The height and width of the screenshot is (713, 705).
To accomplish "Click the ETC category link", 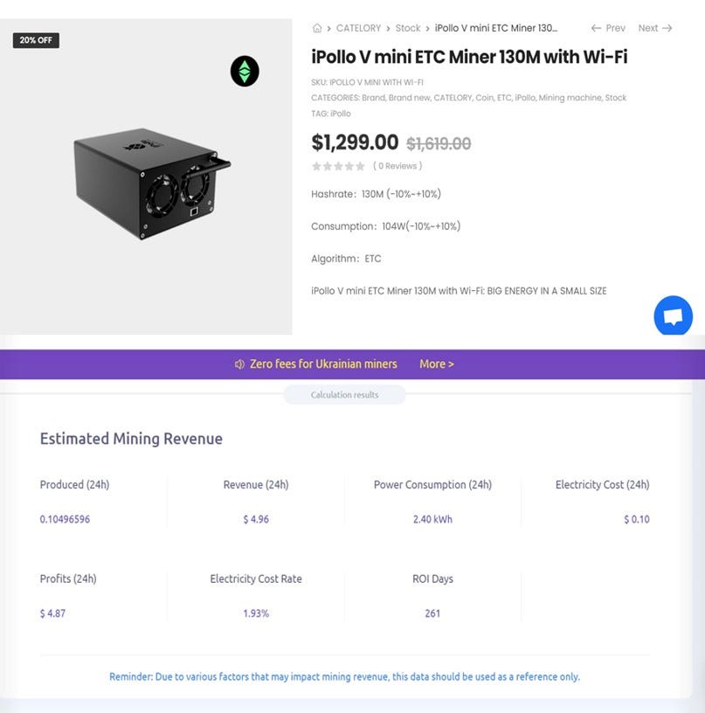I will pos(506,98).
